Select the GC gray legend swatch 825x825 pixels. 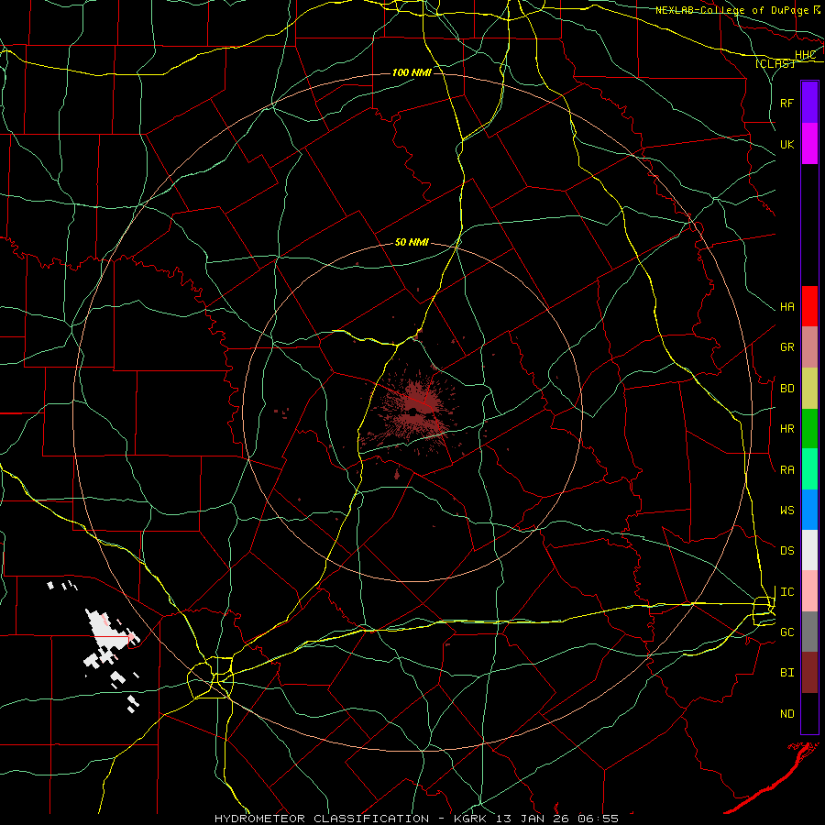(x=809, y=632)
